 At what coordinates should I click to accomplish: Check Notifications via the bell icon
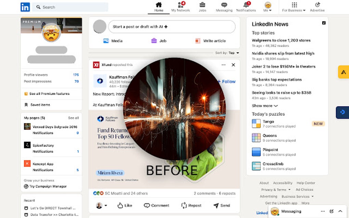click(x=246, y=5)
